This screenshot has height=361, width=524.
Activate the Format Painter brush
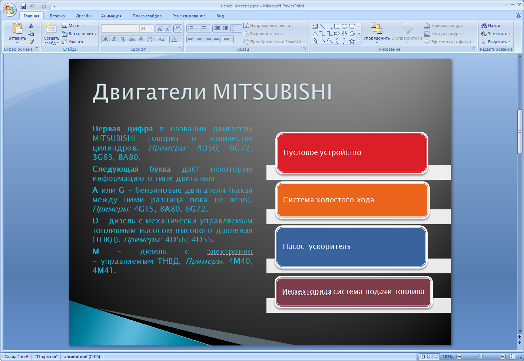[31, 42]
